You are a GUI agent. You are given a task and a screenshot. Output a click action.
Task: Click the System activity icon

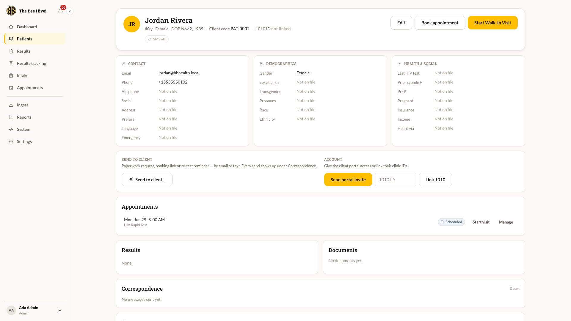[x=11, y=129]
